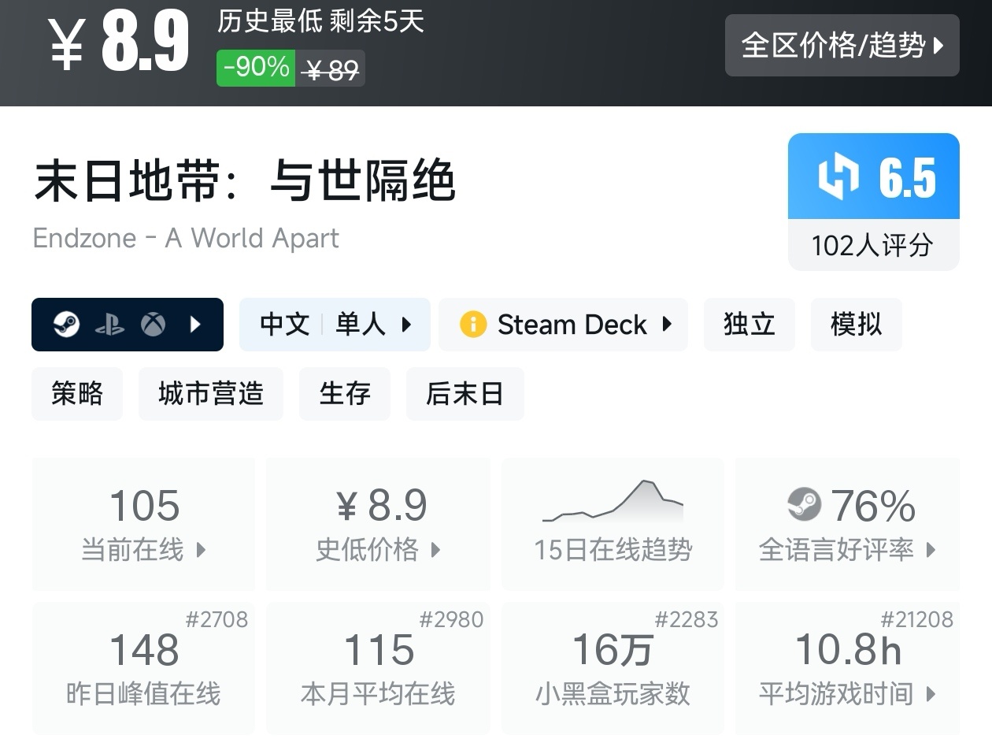Click the Heybox logo in score badge
The image size is (992, 739).
[x=838, y=177]
